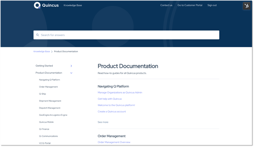Image resolution: width=254 pixels, height=147 pixels.
Task: Open Order Management Overview article
Action: 114,142
